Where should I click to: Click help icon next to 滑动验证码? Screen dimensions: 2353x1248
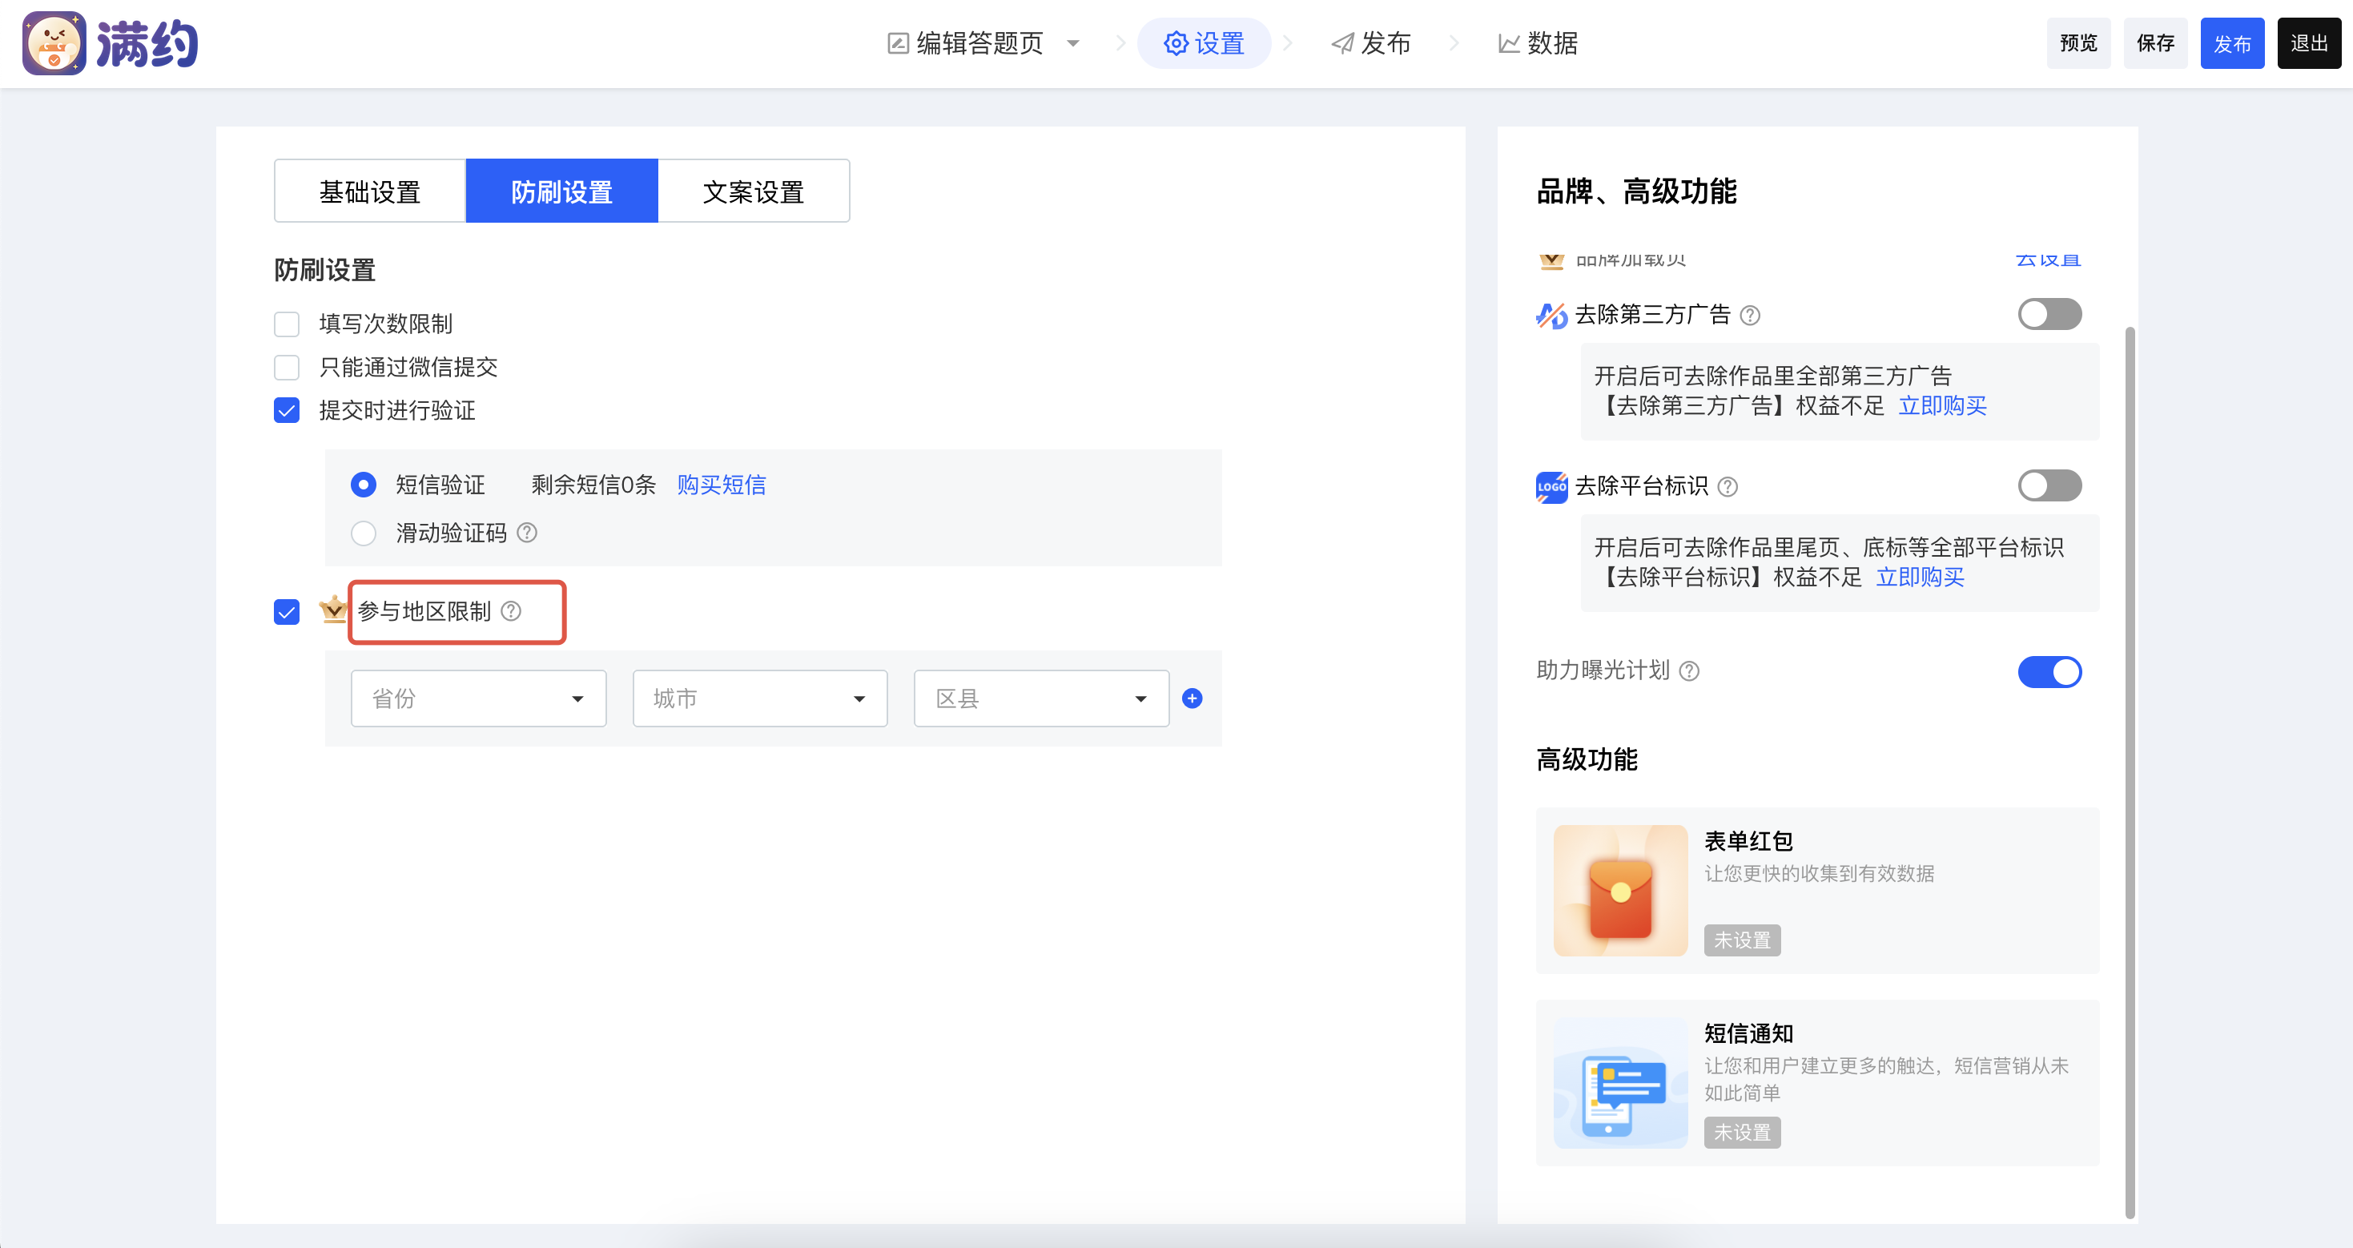coord(527,533)
